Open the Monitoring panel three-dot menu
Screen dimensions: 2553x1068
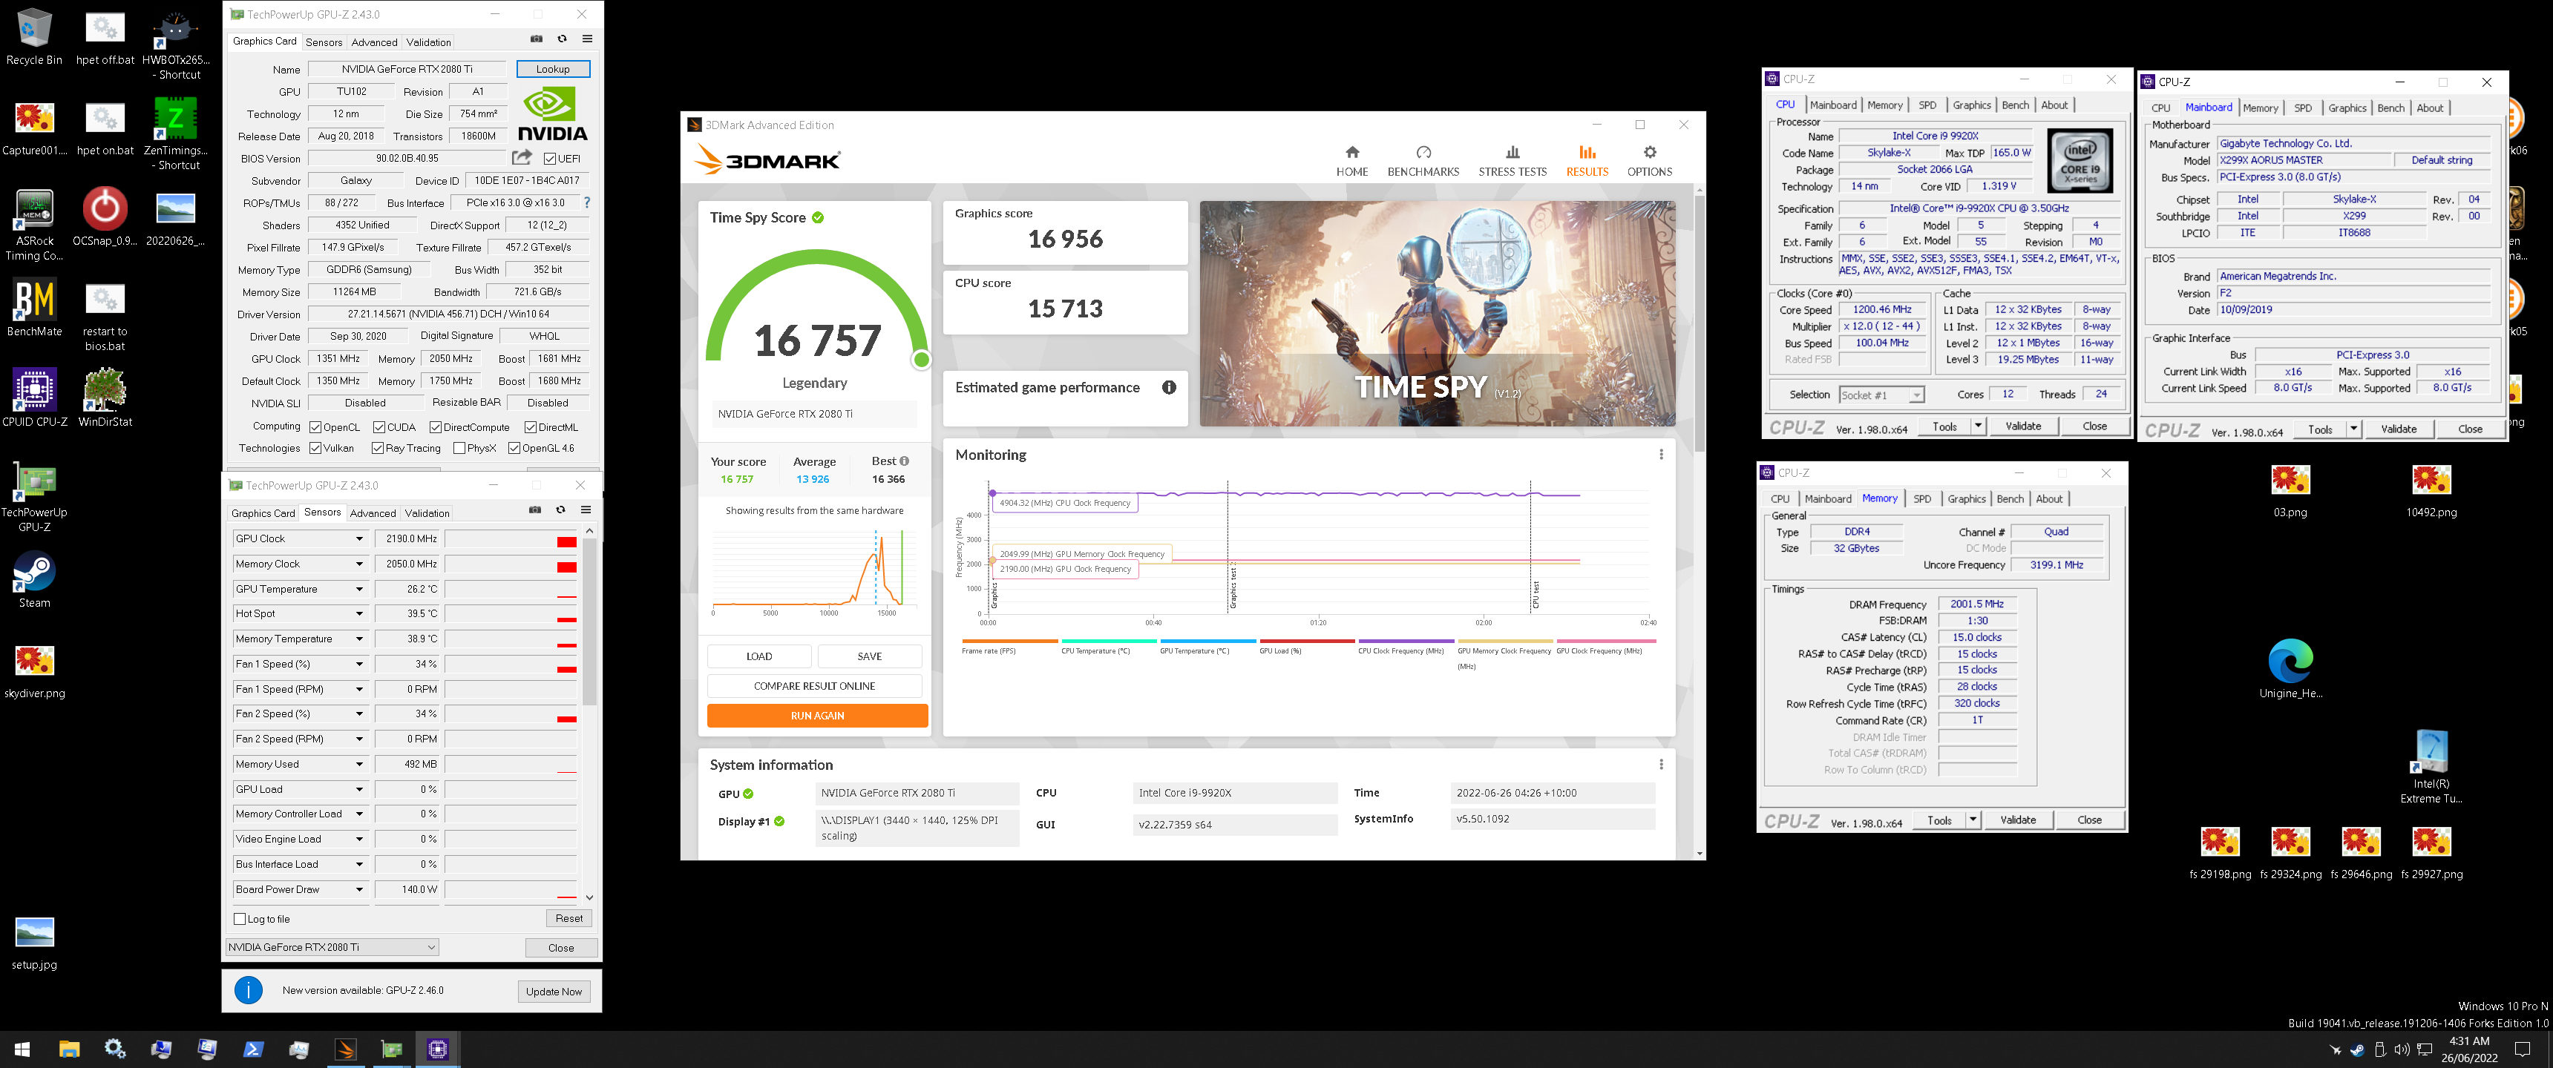tap(1661, 455)
